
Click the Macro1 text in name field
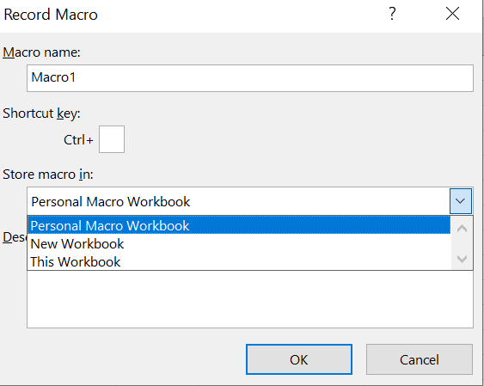(x=53, y=77)
